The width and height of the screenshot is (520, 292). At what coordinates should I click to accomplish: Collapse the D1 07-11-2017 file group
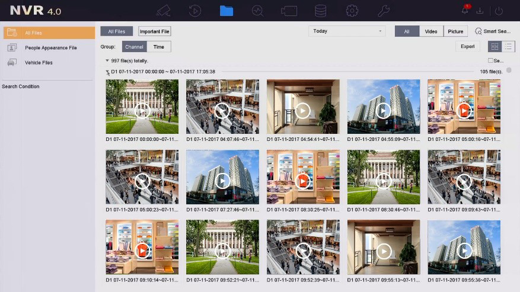point(107,72)
